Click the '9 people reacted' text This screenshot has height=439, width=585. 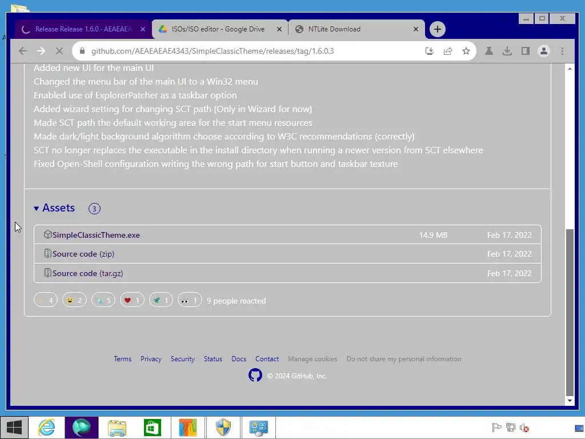pos(236,301)
